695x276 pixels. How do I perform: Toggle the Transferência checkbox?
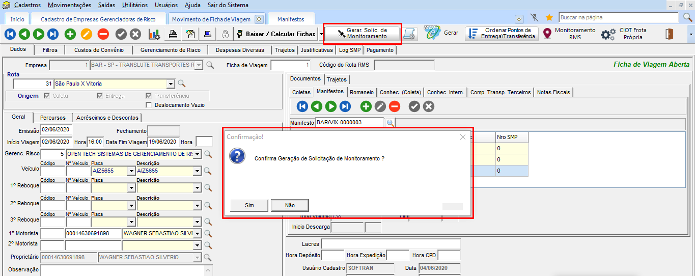pyautogui.click(x=149, y=96)
